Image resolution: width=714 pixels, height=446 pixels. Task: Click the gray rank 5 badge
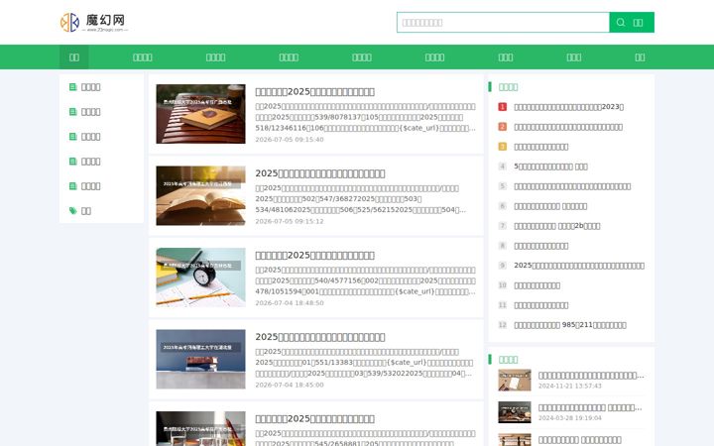pos(502,186)
